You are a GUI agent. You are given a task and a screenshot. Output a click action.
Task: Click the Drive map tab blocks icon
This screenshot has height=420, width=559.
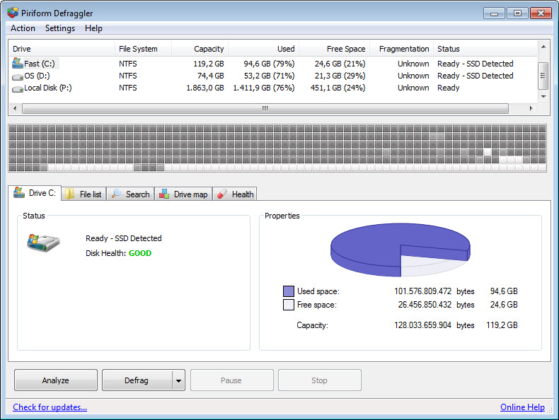pyautogui.click(x=164, y=194)
